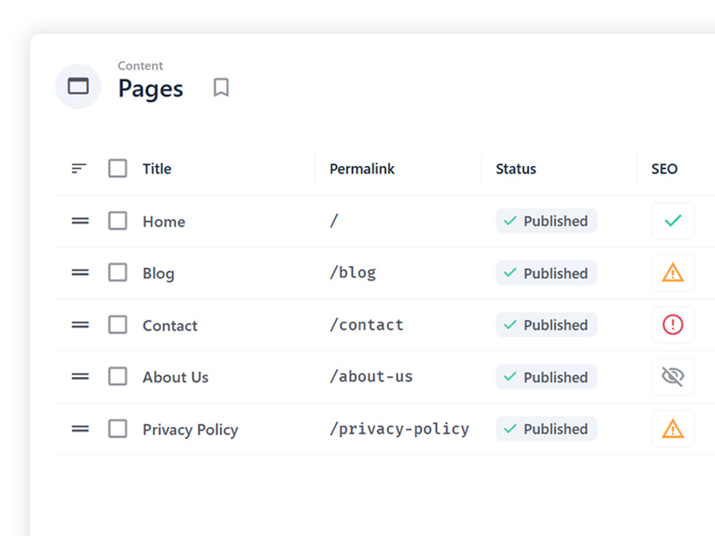Click the SEO warning icon for Blog
The image size is (715, 536).
(673, 272)
